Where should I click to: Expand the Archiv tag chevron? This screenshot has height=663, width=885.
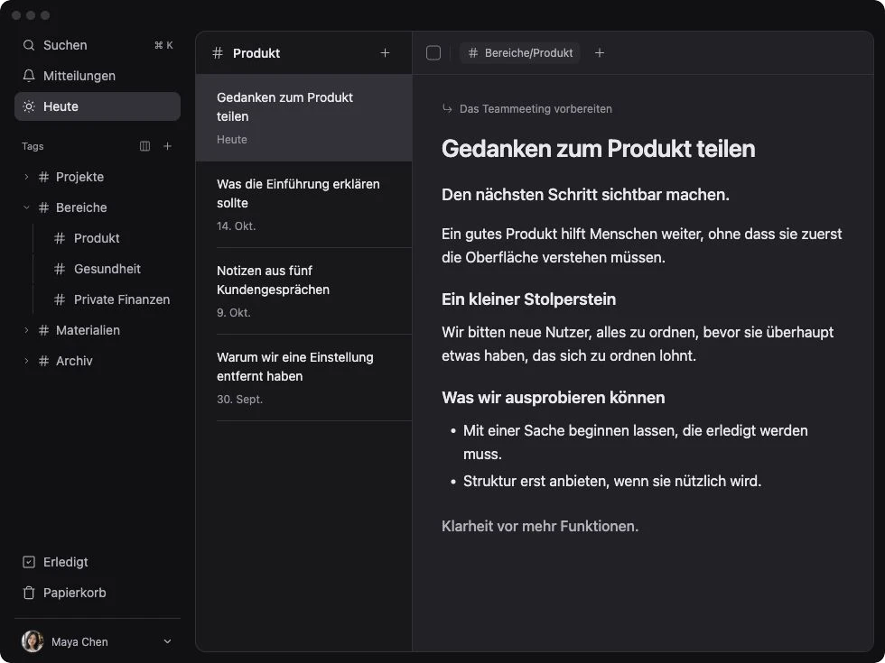point(26,361)
